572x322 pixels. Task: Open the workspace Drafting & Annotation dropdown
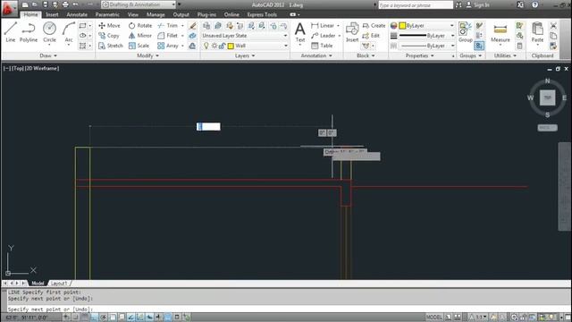click(x=139, y=4)
